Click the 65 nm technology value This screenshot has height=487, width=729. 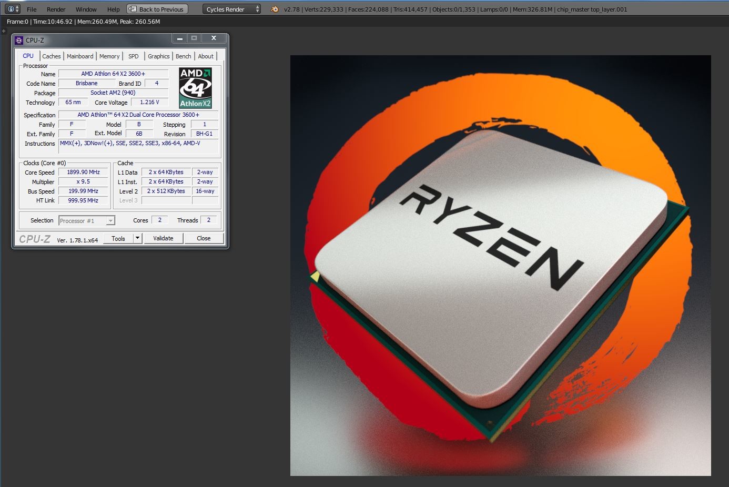coord(73,102)
